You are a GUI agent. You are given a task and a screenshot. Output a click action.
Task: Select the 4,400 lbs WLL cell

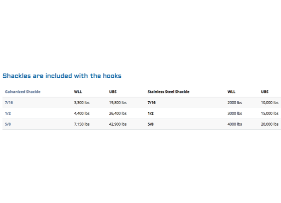click(x=82, y=113)
